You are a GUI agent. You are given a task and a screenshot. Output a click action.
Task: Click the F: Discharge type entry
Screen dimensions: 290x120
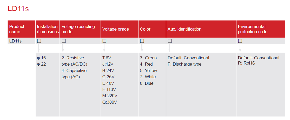[184, 64]
